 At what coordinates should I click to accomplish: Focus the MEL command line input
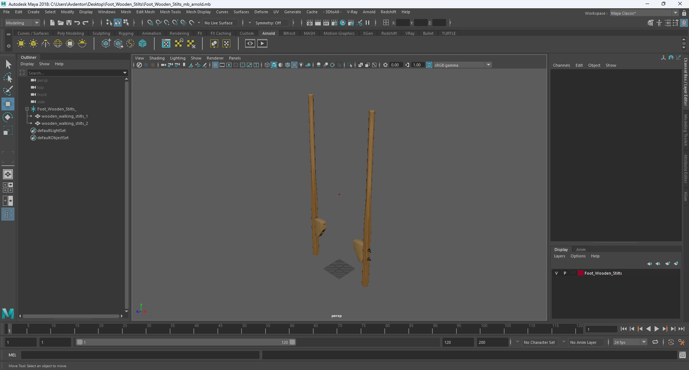(x=140, y=355)
